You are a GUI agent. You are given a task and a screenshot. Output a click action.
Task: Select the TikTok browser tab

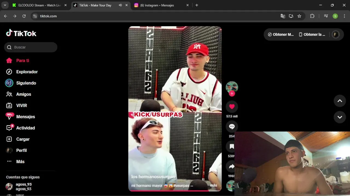point(95,5)
